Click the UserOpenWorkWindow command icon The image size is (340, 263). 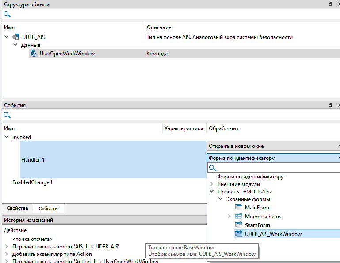[x=34, y=54]
